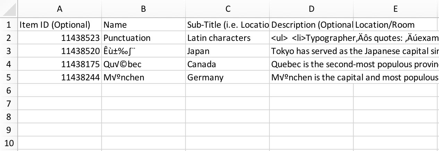Click the Item ID (Optional) header cell
Screen dimensions: 439x151
[x=60, y=25]
